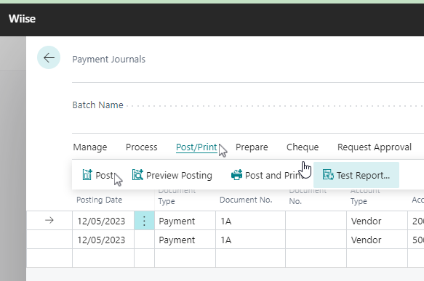424x281 pixels.
Task: Select first row arrow indicator
Action: coord(49,221)
